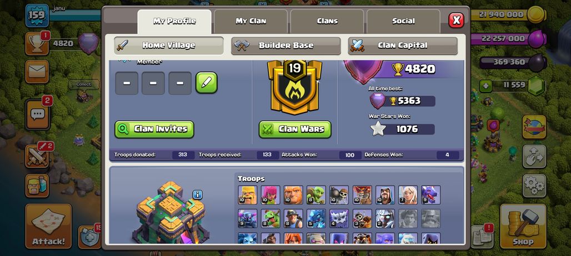Select the Archer troop icon
The width and height of the screenshot is (571, 256).
tap(271, 195)
